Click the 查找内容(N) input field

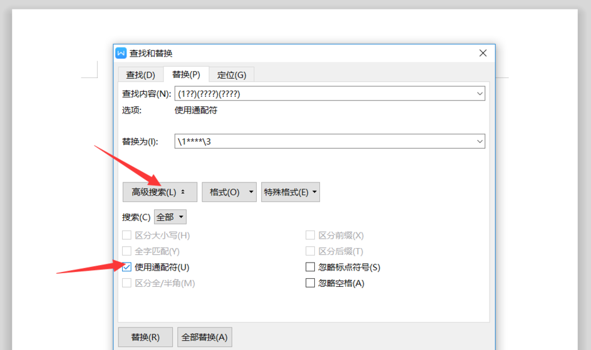(x=330, y=94)
